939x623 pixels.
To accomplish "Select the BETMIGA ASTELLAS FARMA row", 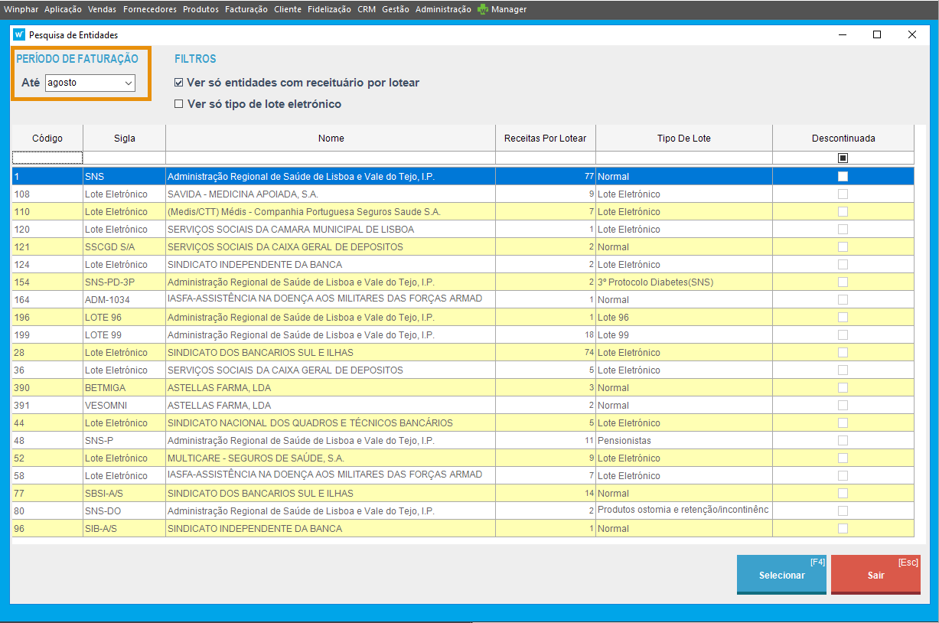I will (x=331, y=388).
